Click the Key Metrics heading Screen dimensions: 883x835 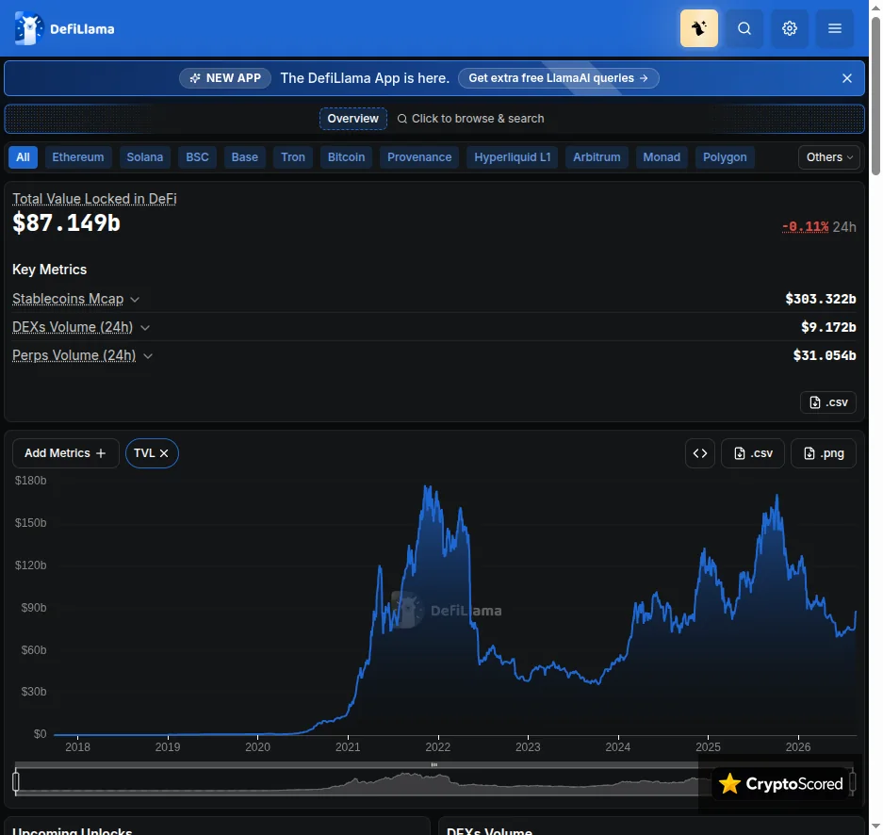pos(50,270)
